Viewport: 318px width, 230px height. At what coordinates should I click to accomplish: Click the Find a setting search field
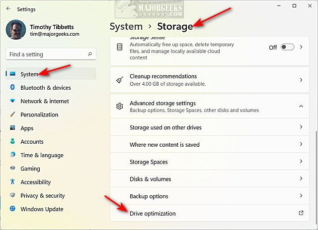tap(46, 54)
